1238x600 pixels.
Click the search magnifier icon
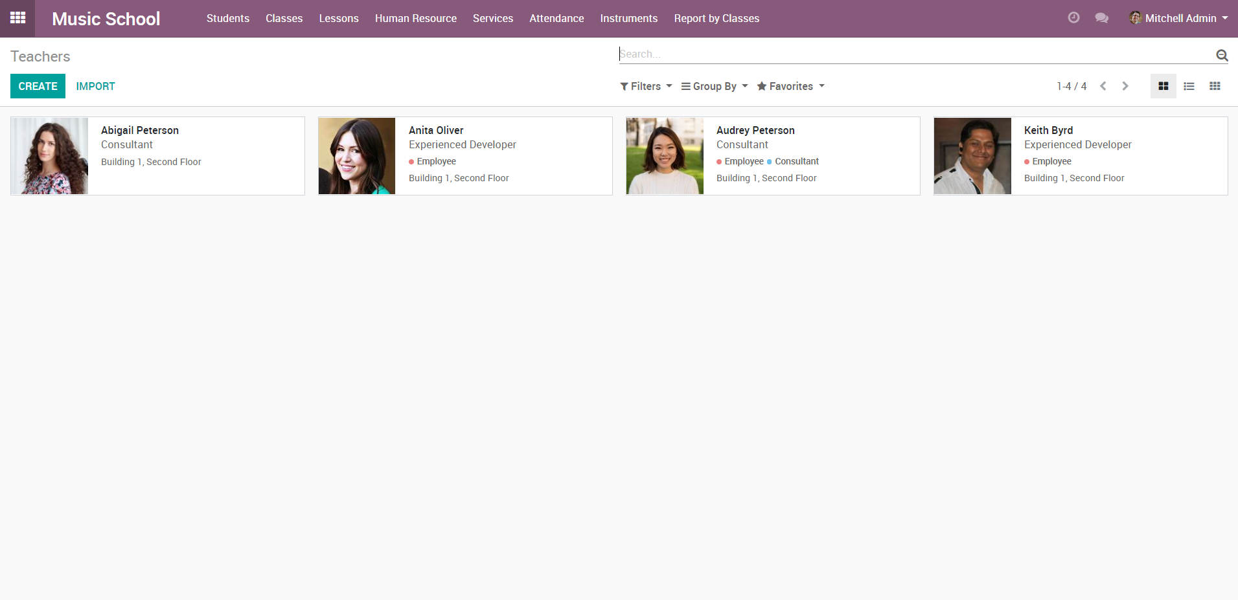pos(1222,55)
